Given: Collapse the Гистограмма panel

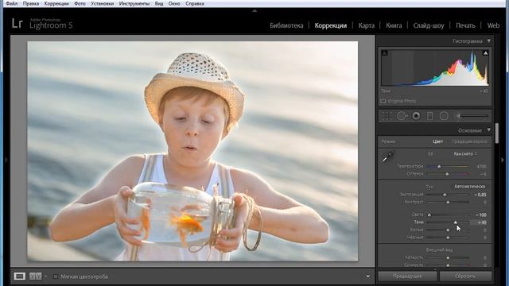Looking at the screenshot, I should coord(488,41).
